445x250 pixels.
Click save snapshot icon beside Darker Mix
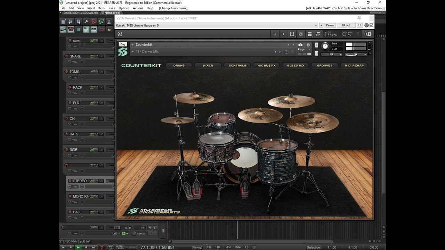tap(286, 52)
